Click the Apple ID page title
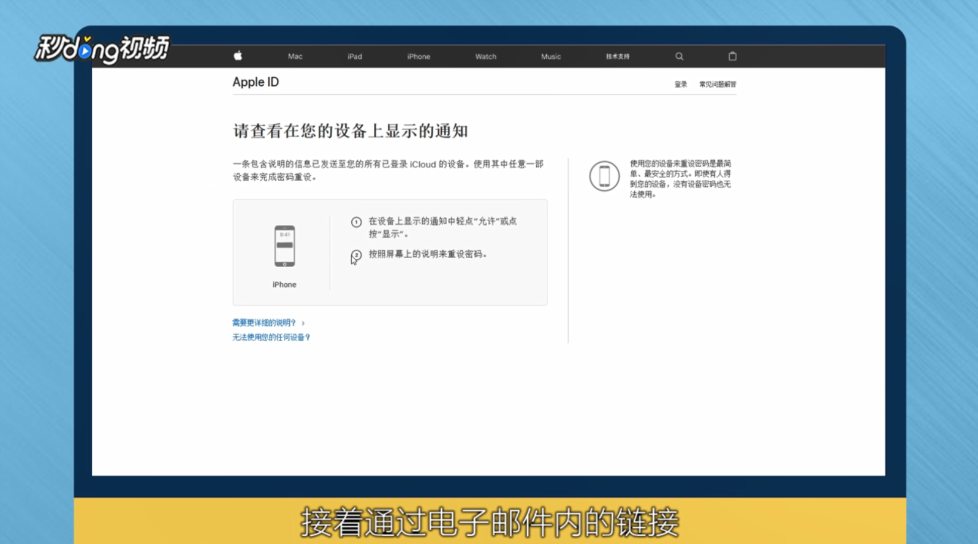Viewport: 978px width, 544px height. [256, 82]
